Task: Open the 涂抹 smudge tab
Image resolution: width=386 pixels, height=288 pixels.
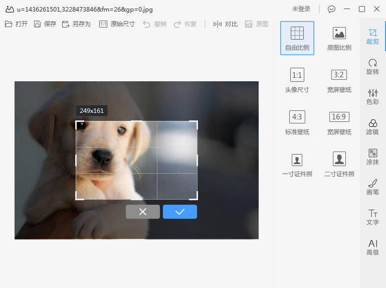Action: click(372, 157)
